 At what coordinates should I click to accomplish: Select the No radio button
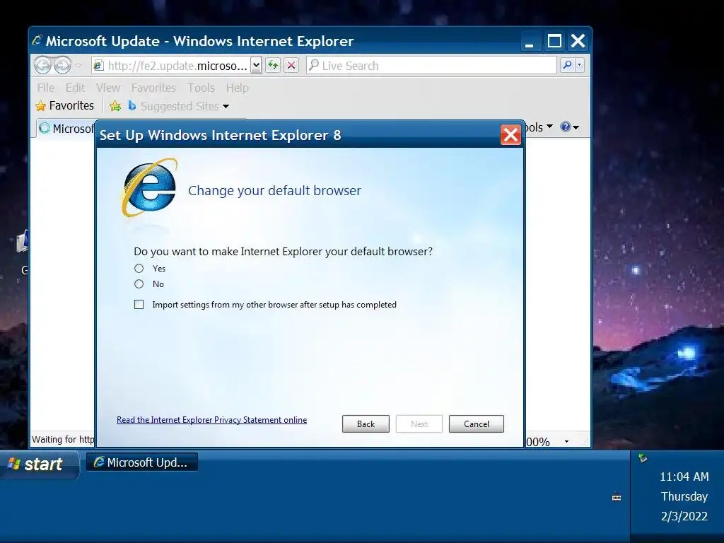[x=139, y=284]
